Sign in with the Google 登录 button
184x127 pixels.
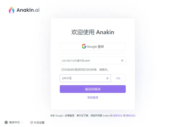point(93,47)
